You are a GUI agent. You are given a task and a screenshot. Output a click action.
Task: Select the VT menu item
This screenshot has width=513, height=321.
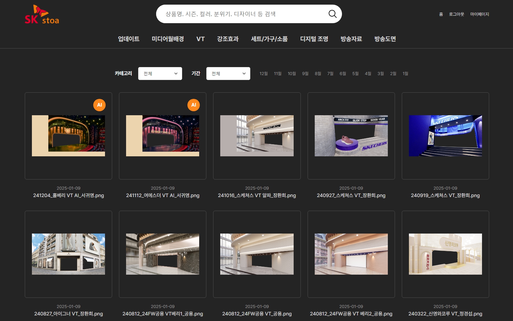coord(200,39)
